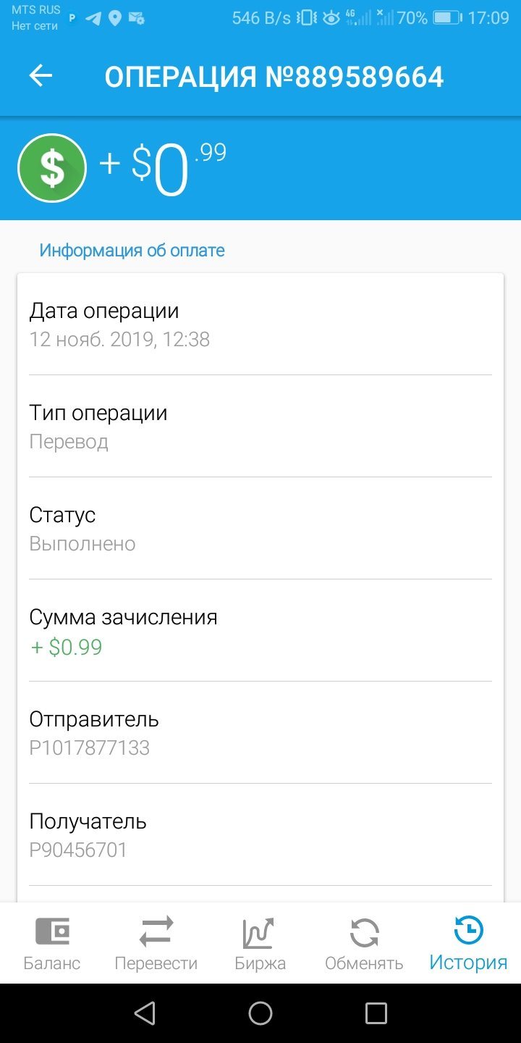Tap the Статус Выполнено row
Image resolution: width=521 pixels, height=1043 pixels.
[260, 529]
